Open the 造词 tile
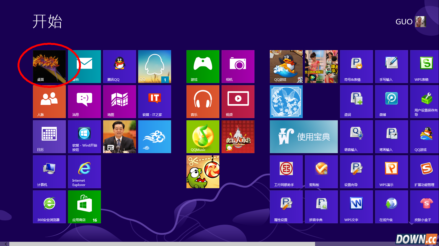This screenshot has height=246, width=439. pyautogui.click(x=356, y=102)
